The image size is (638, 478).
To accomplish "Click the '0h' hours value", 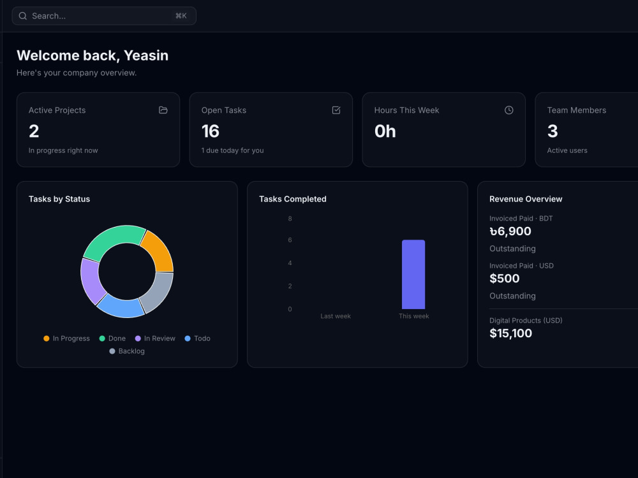I will coord(385,131).
